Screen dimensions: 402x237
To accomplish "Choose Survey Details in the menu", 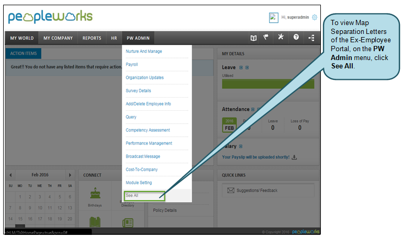I will 138,91.
